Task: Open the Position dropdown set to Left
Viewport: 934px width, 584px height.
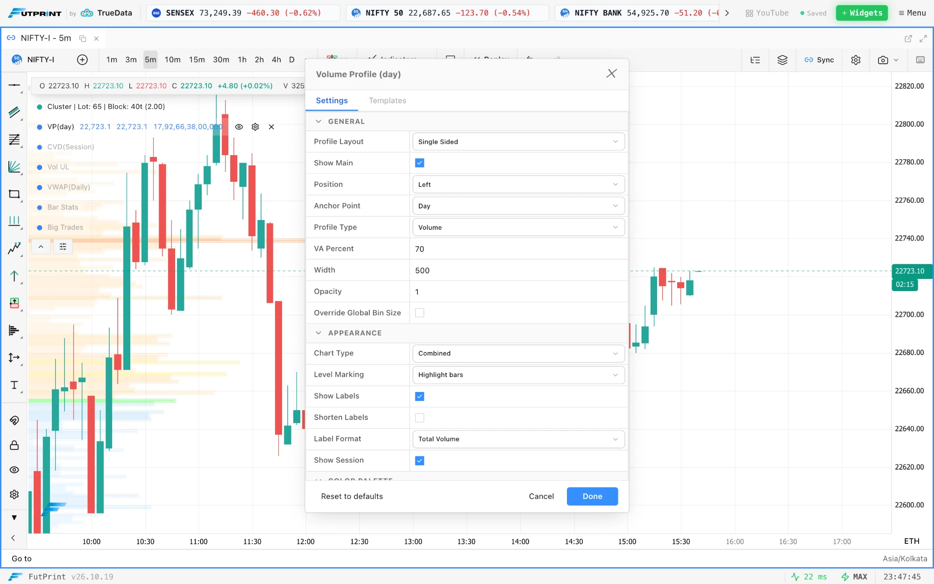Action: (518, 185)
